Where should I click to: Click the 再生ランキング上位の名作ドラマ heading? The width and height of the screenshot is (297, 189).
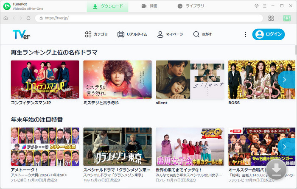(x=54, y=53)
